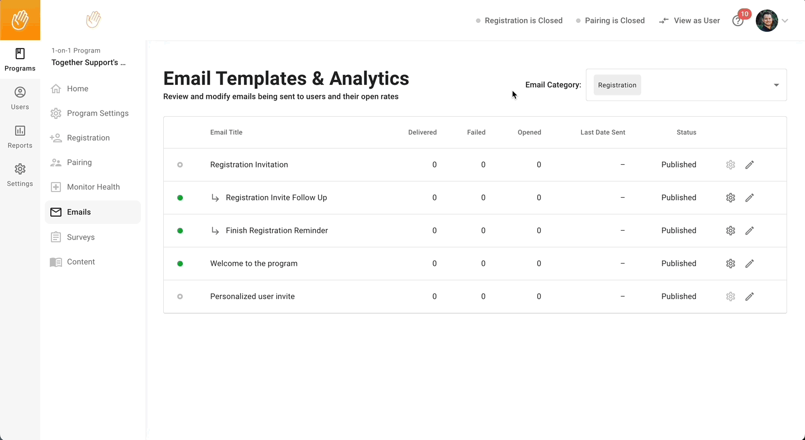This screenshot has width=805, height=440.
Task: Click green status dot for Welcome to the program
Action: click(x=180, y=264)
